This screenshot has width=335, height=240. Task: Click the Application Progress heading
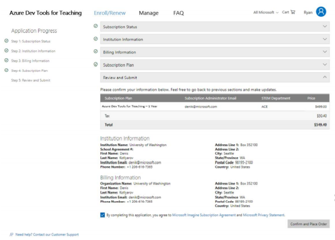click(34, 31)
